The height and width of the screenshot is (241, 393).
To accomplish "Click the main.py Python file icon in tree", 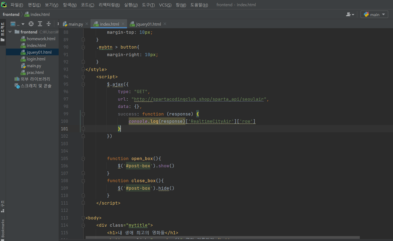I will click(x=23, y=66).
